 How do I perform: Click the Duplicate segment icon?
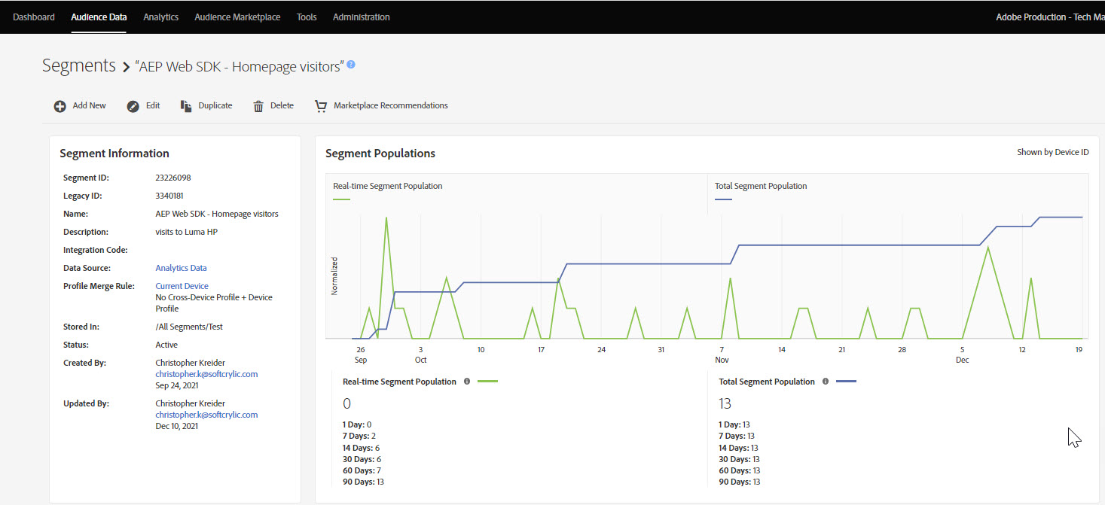coord(186,106)
